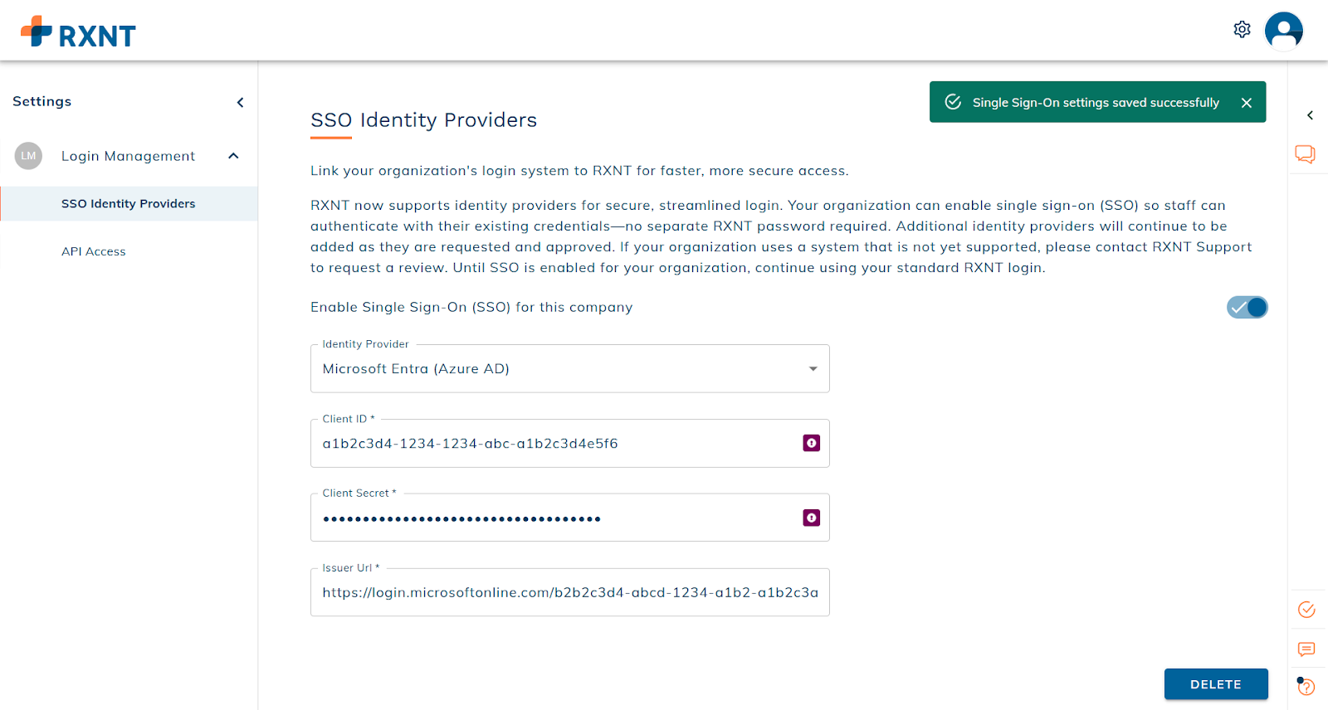
Task: Dismiss the saved successfully notification
Action: [x=1246, y=103]
